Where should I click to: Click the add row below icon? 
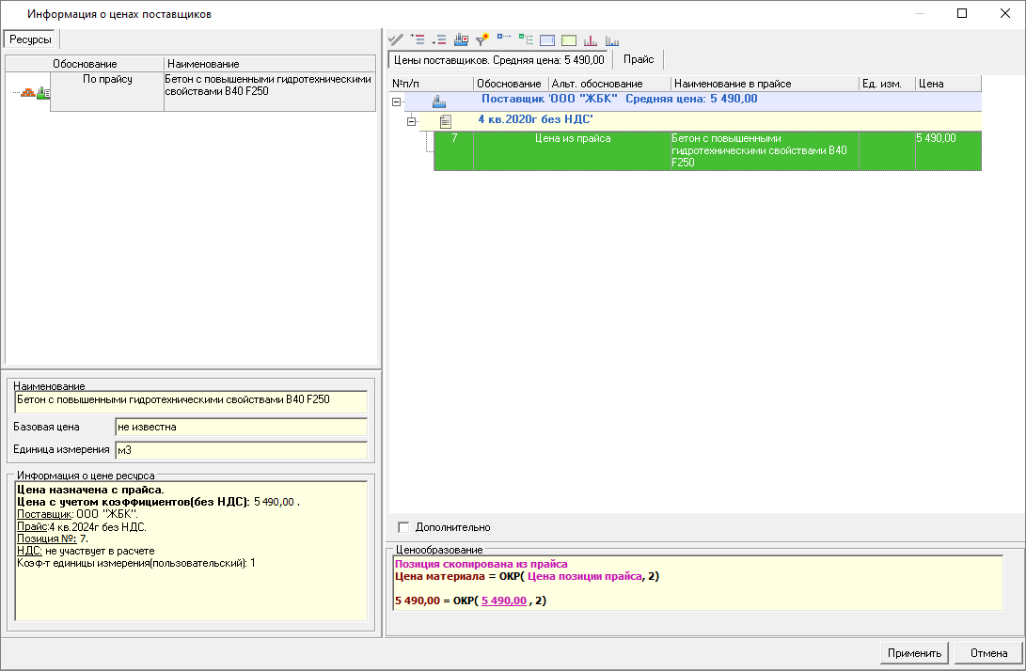[x=439, y=40]
